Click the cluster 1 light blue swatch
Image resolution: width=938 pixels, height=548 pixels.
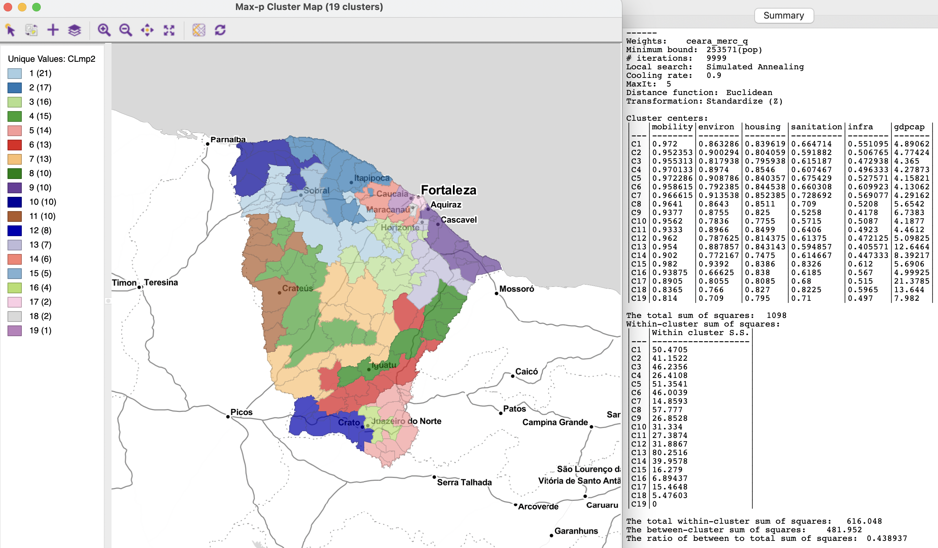15,73
